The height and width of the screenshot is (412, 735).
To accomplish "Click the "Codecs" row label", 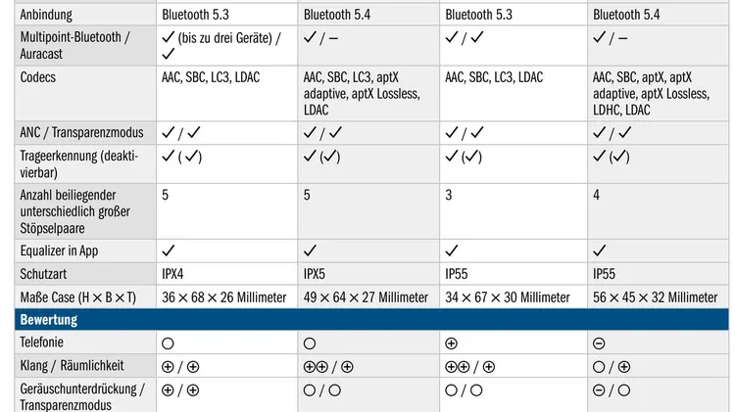I will click(38, 76).
